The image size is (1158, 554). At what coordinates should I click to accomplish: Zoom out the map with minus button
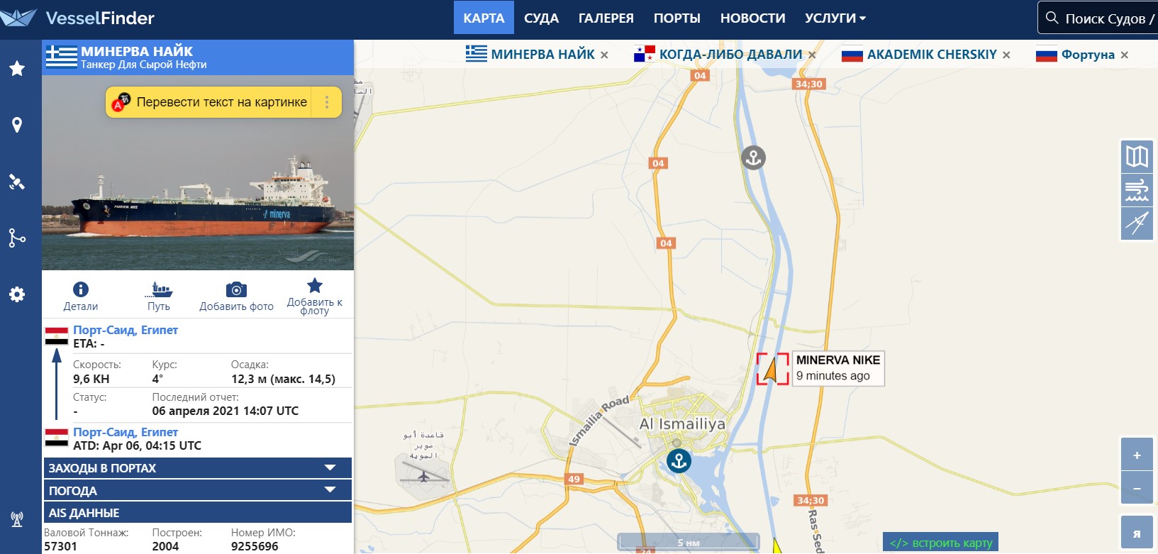[1137, 489]
